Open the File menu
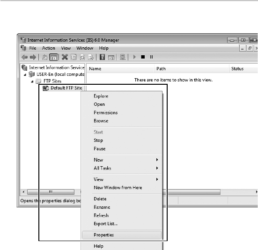 (33, 48)
